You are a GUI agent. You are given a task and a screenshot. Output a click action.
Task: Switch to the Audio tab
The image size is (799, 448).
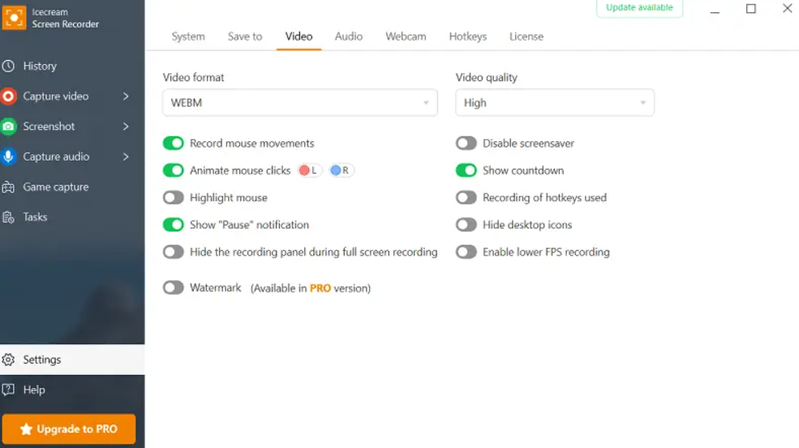pos(349,37)
